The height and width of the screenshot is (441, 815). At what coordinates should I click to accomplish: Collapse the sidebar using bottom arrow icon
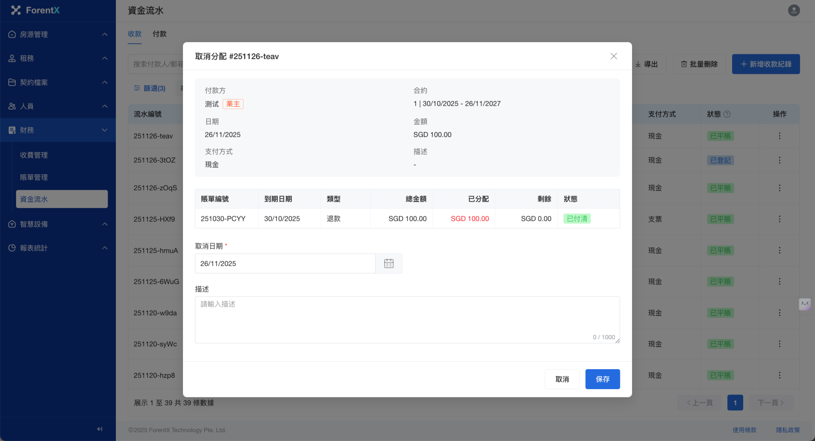(x=100, y=429)
